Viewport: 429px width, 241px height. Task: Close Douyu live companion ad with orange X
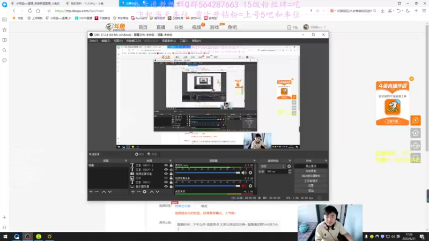[x=411, y=79]
